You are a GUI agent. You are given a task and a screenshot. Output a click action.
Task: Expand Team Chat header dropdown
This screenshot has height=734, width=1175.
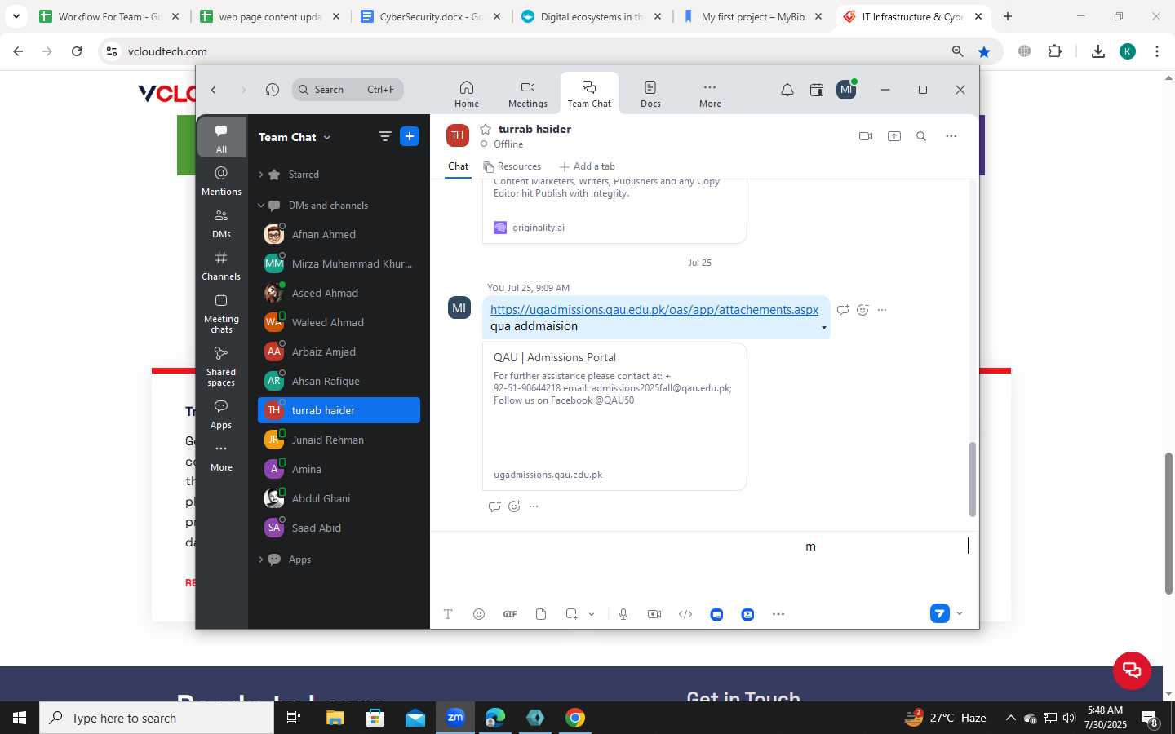pyautogui.click(x=327, y=137)
